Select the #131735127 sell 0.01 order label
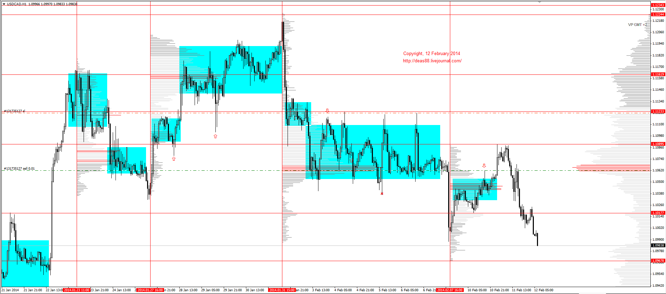 [19, 169]
